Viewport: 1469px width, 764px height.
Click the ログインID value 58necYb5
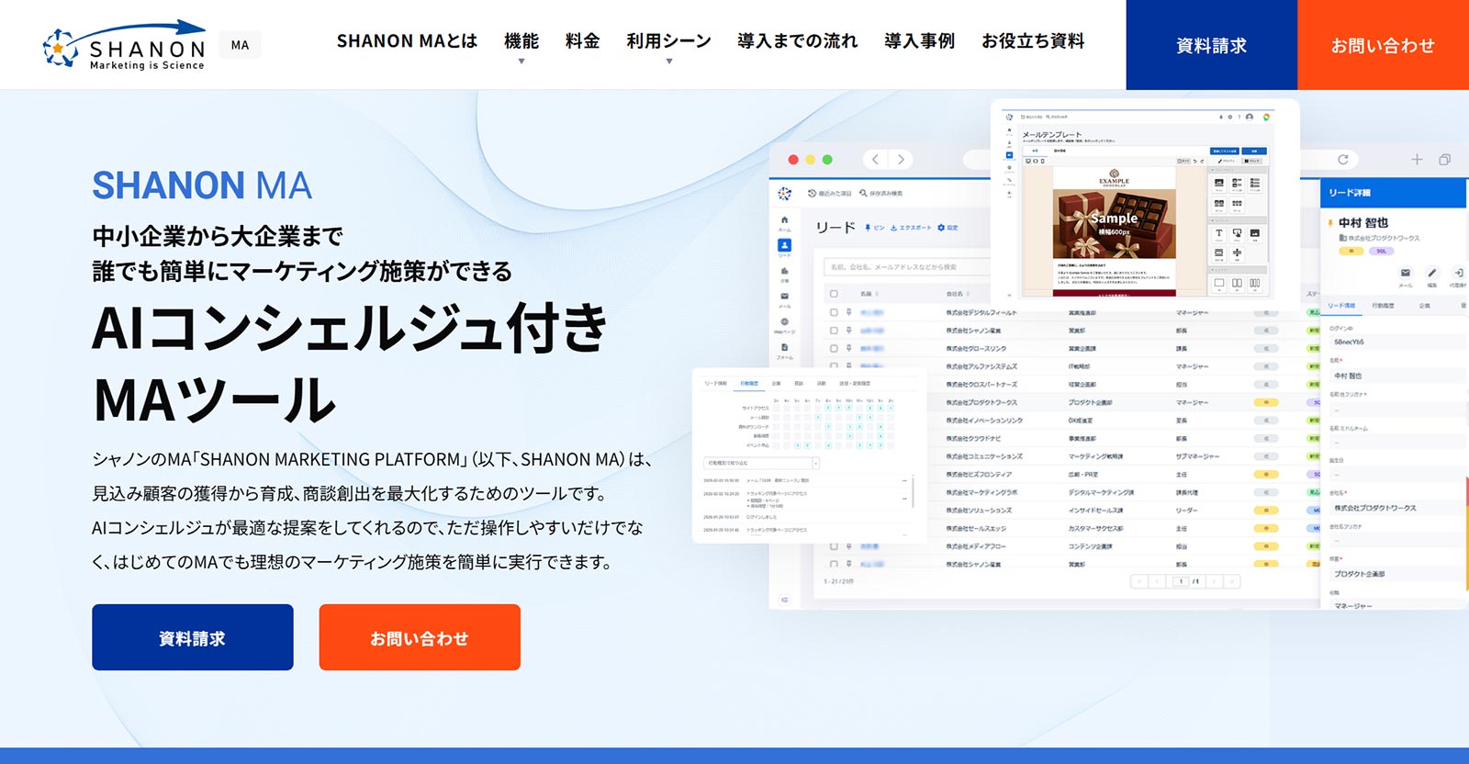[x=1349, y=342]
